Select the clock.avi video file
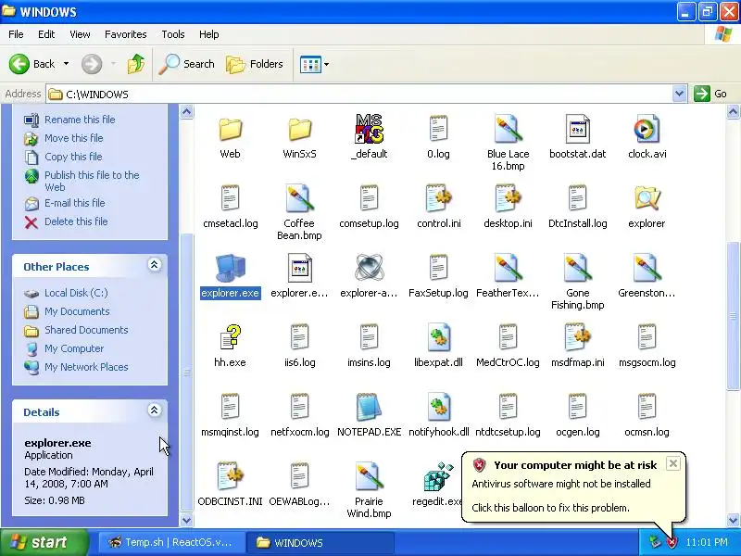741x556 pixels. [x=647, y=129]
